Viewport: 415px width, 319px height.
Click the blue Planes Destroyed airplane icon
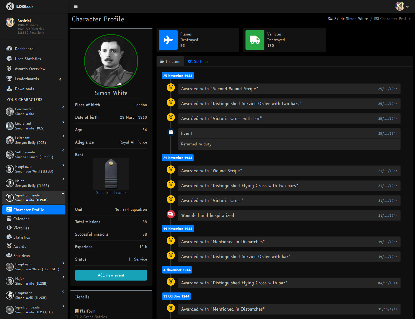[168, 40]
